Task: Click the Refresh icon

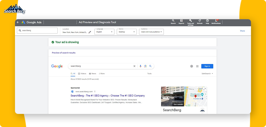Action: pyautogui.click(x=200, y=22)
